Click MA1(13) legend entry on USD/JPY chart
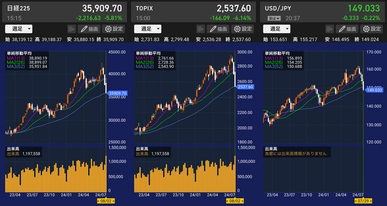Screen dimensions: 387x206 pos(283,58)
